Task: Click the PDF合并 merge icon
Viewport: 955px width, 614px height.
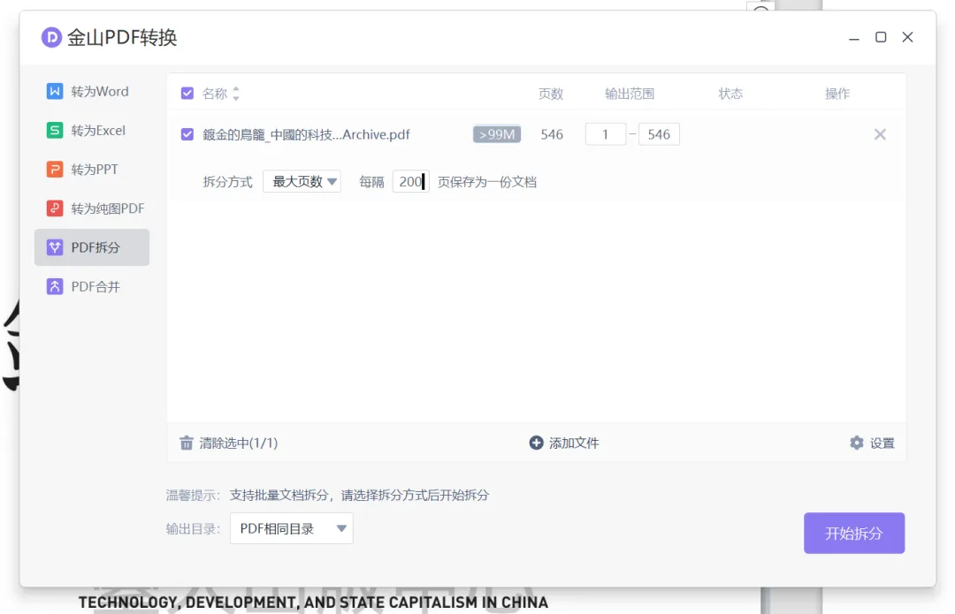Action: point(55,286)
